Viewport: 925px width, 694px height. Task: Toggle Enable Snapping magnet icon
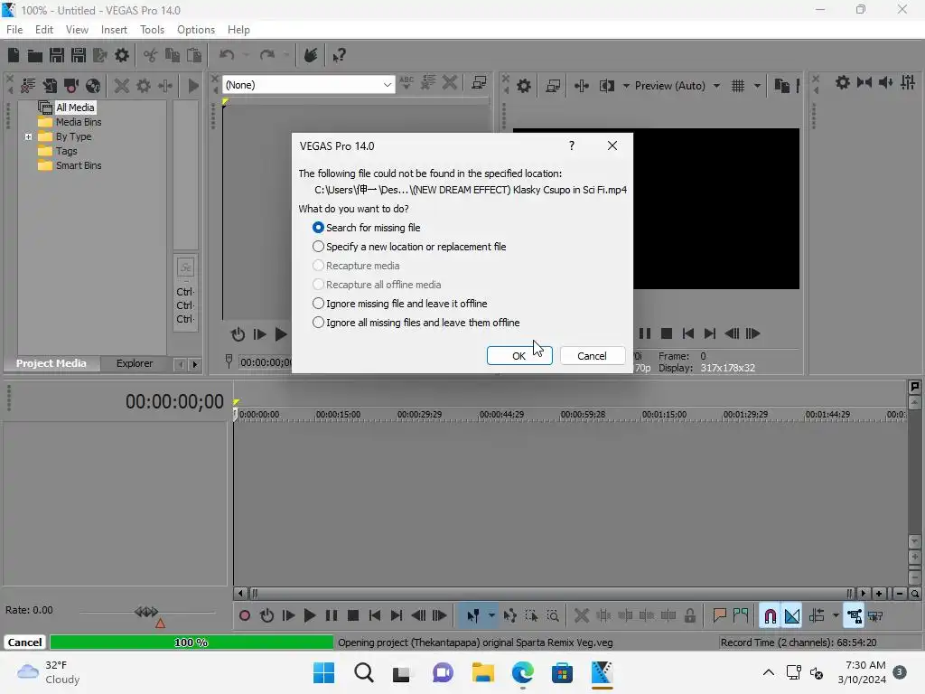point(770,615)
